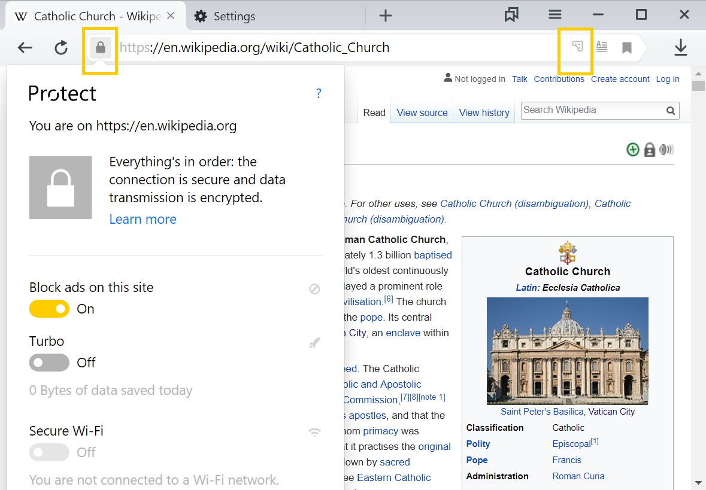Click the Wikipedia search magnifier button

click(x=671, y=111)
